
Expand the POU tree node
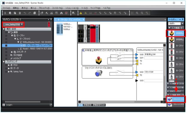pyautogui.click(x=9, y=65)
